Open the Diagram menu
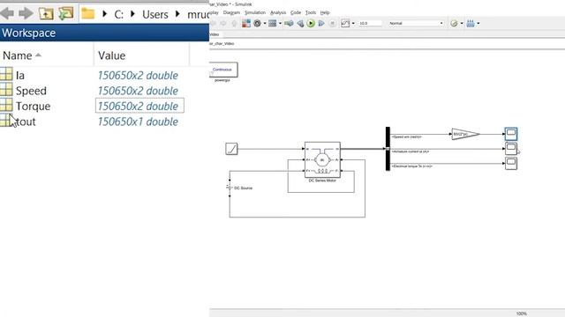Viewport: 565px width, 317px height. click(x=231, y=12)
